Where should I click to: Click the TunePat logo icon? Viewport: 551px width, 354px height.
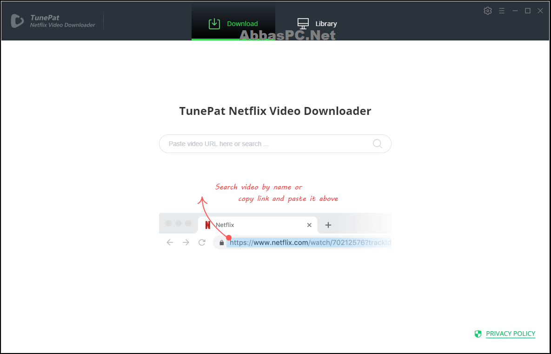[17, 21]
